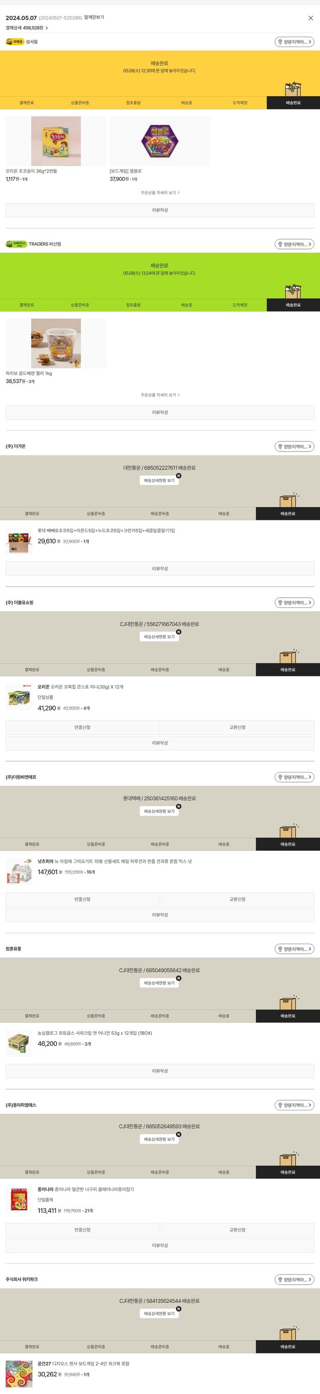This screenshot has height=1394, width=320.
Task: Open delivery address dropdown for 성서점
Action: click(x=294, y=42)
